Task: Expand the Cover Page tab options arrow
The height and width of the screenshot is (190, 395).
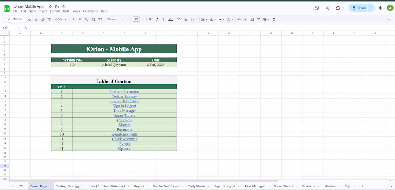Action: 50,186
